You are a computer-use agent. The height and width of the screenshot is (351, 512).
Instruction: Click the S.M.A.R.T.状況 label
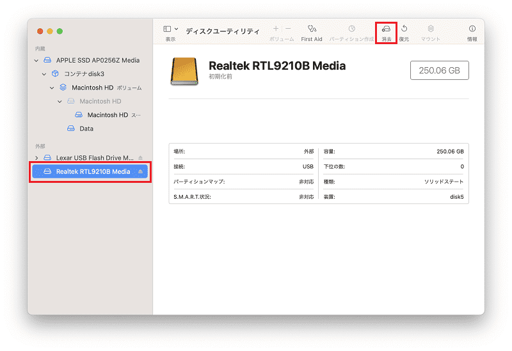[x=192, y=197]
